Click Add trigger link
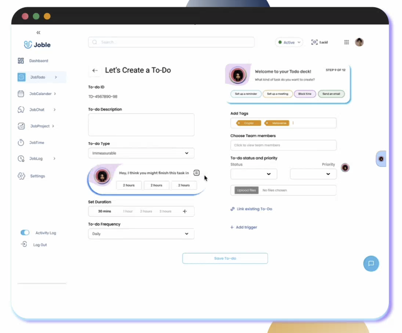The height and width of the screenshot is (333, 402). 244,227
